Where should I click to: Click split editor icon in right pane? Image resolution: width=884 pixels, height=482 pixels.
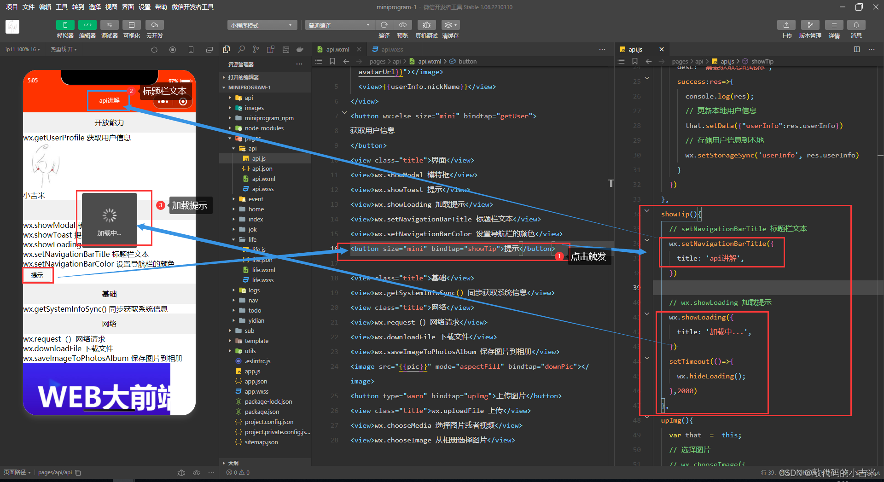(857, 49)
